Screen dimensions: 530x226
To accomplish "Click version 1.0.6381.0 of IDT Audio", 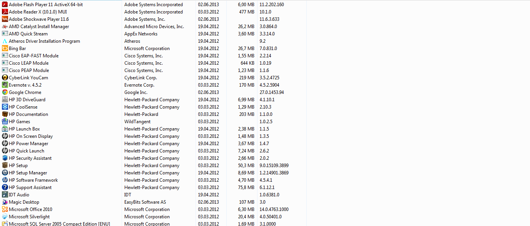I will 269,195.
